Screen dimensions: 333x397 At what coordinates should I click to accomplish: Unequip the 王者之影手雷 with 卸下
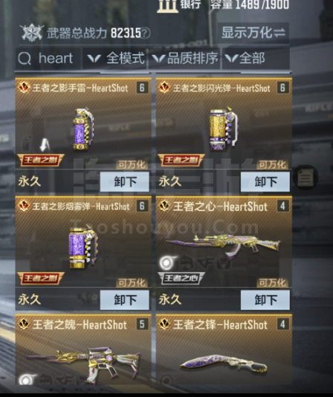(x=124, y=181)
